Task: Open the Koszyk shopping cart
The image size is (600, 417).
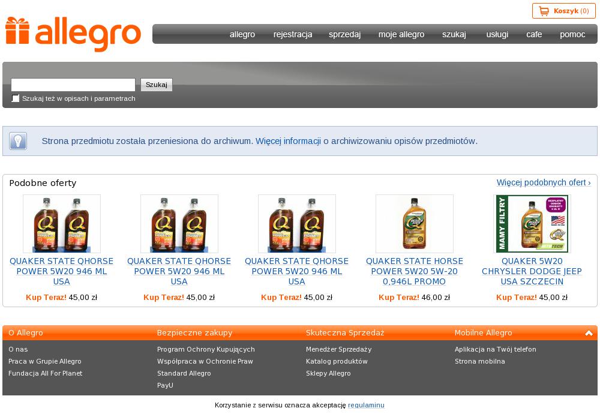Action: click(563, 11)
